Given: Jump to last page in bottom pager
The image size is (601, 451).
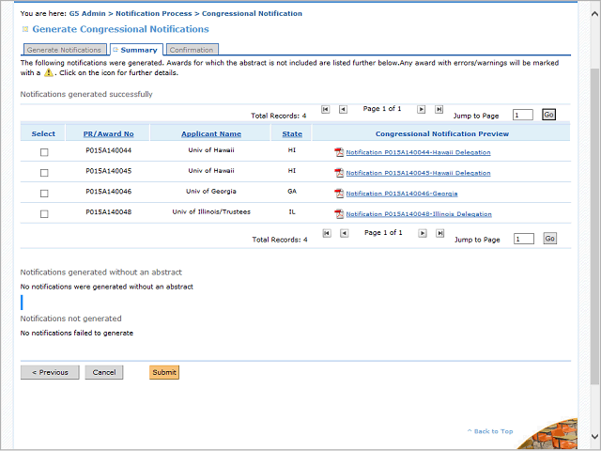Looking at the screenshot, I should coord(439,233).
